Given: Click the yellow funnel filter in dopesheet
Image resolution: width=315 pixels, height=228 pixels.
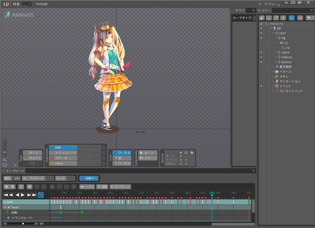Looking at the screenshot, I should click(21, 187).
